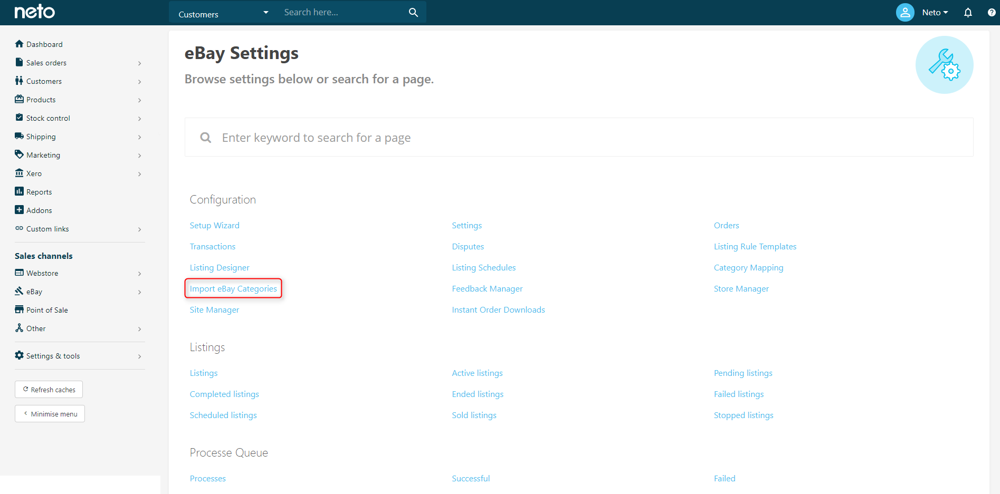This screenshot has height=494, width=1000.
Task: Open Reports in the sidebar
Action: 39,192
